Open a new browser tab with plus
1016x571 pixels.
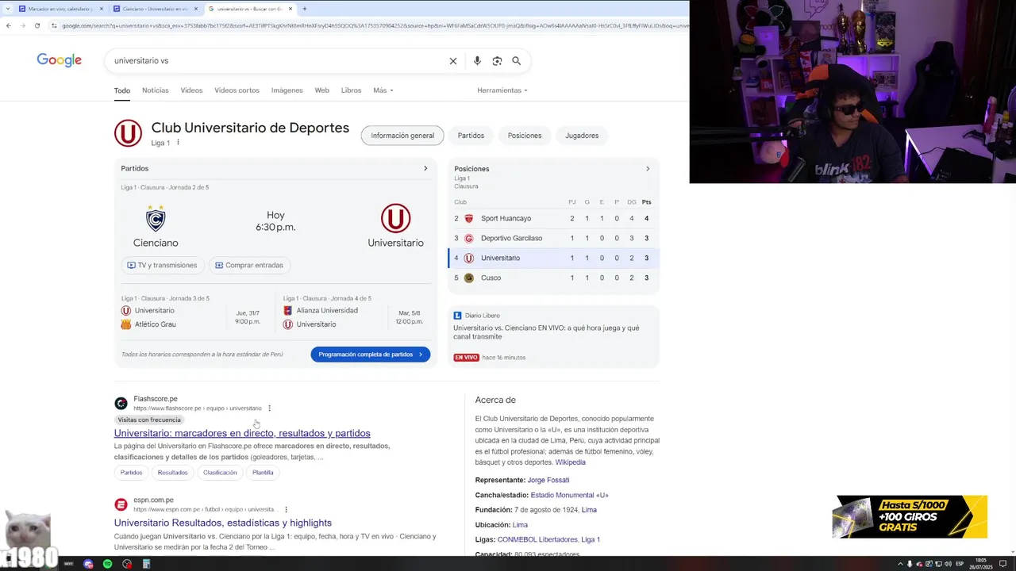pos(305,9)
